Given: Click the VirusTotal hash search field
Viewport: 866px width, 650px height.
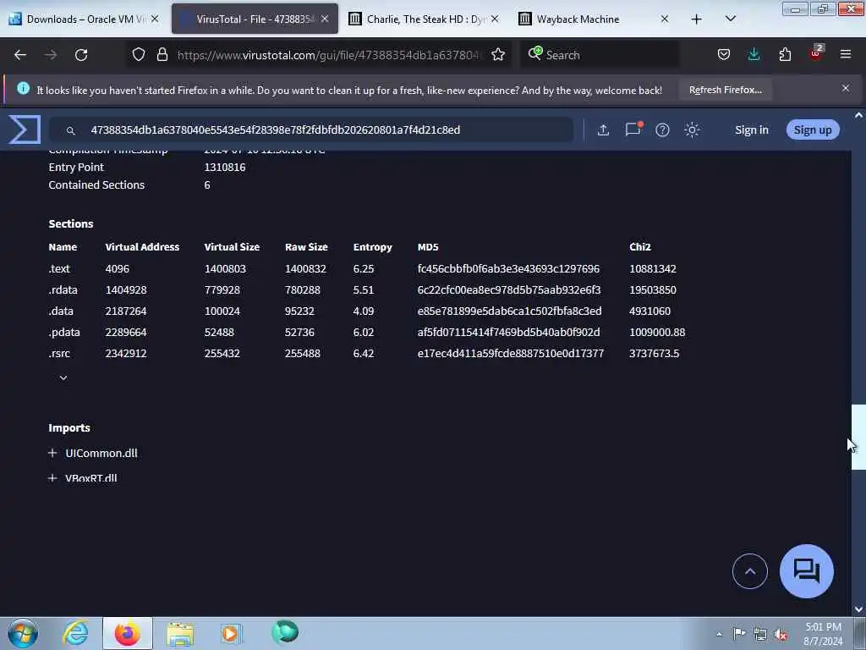Looking at the screenshot, I should pyautogui.click(x=311, y=129).
